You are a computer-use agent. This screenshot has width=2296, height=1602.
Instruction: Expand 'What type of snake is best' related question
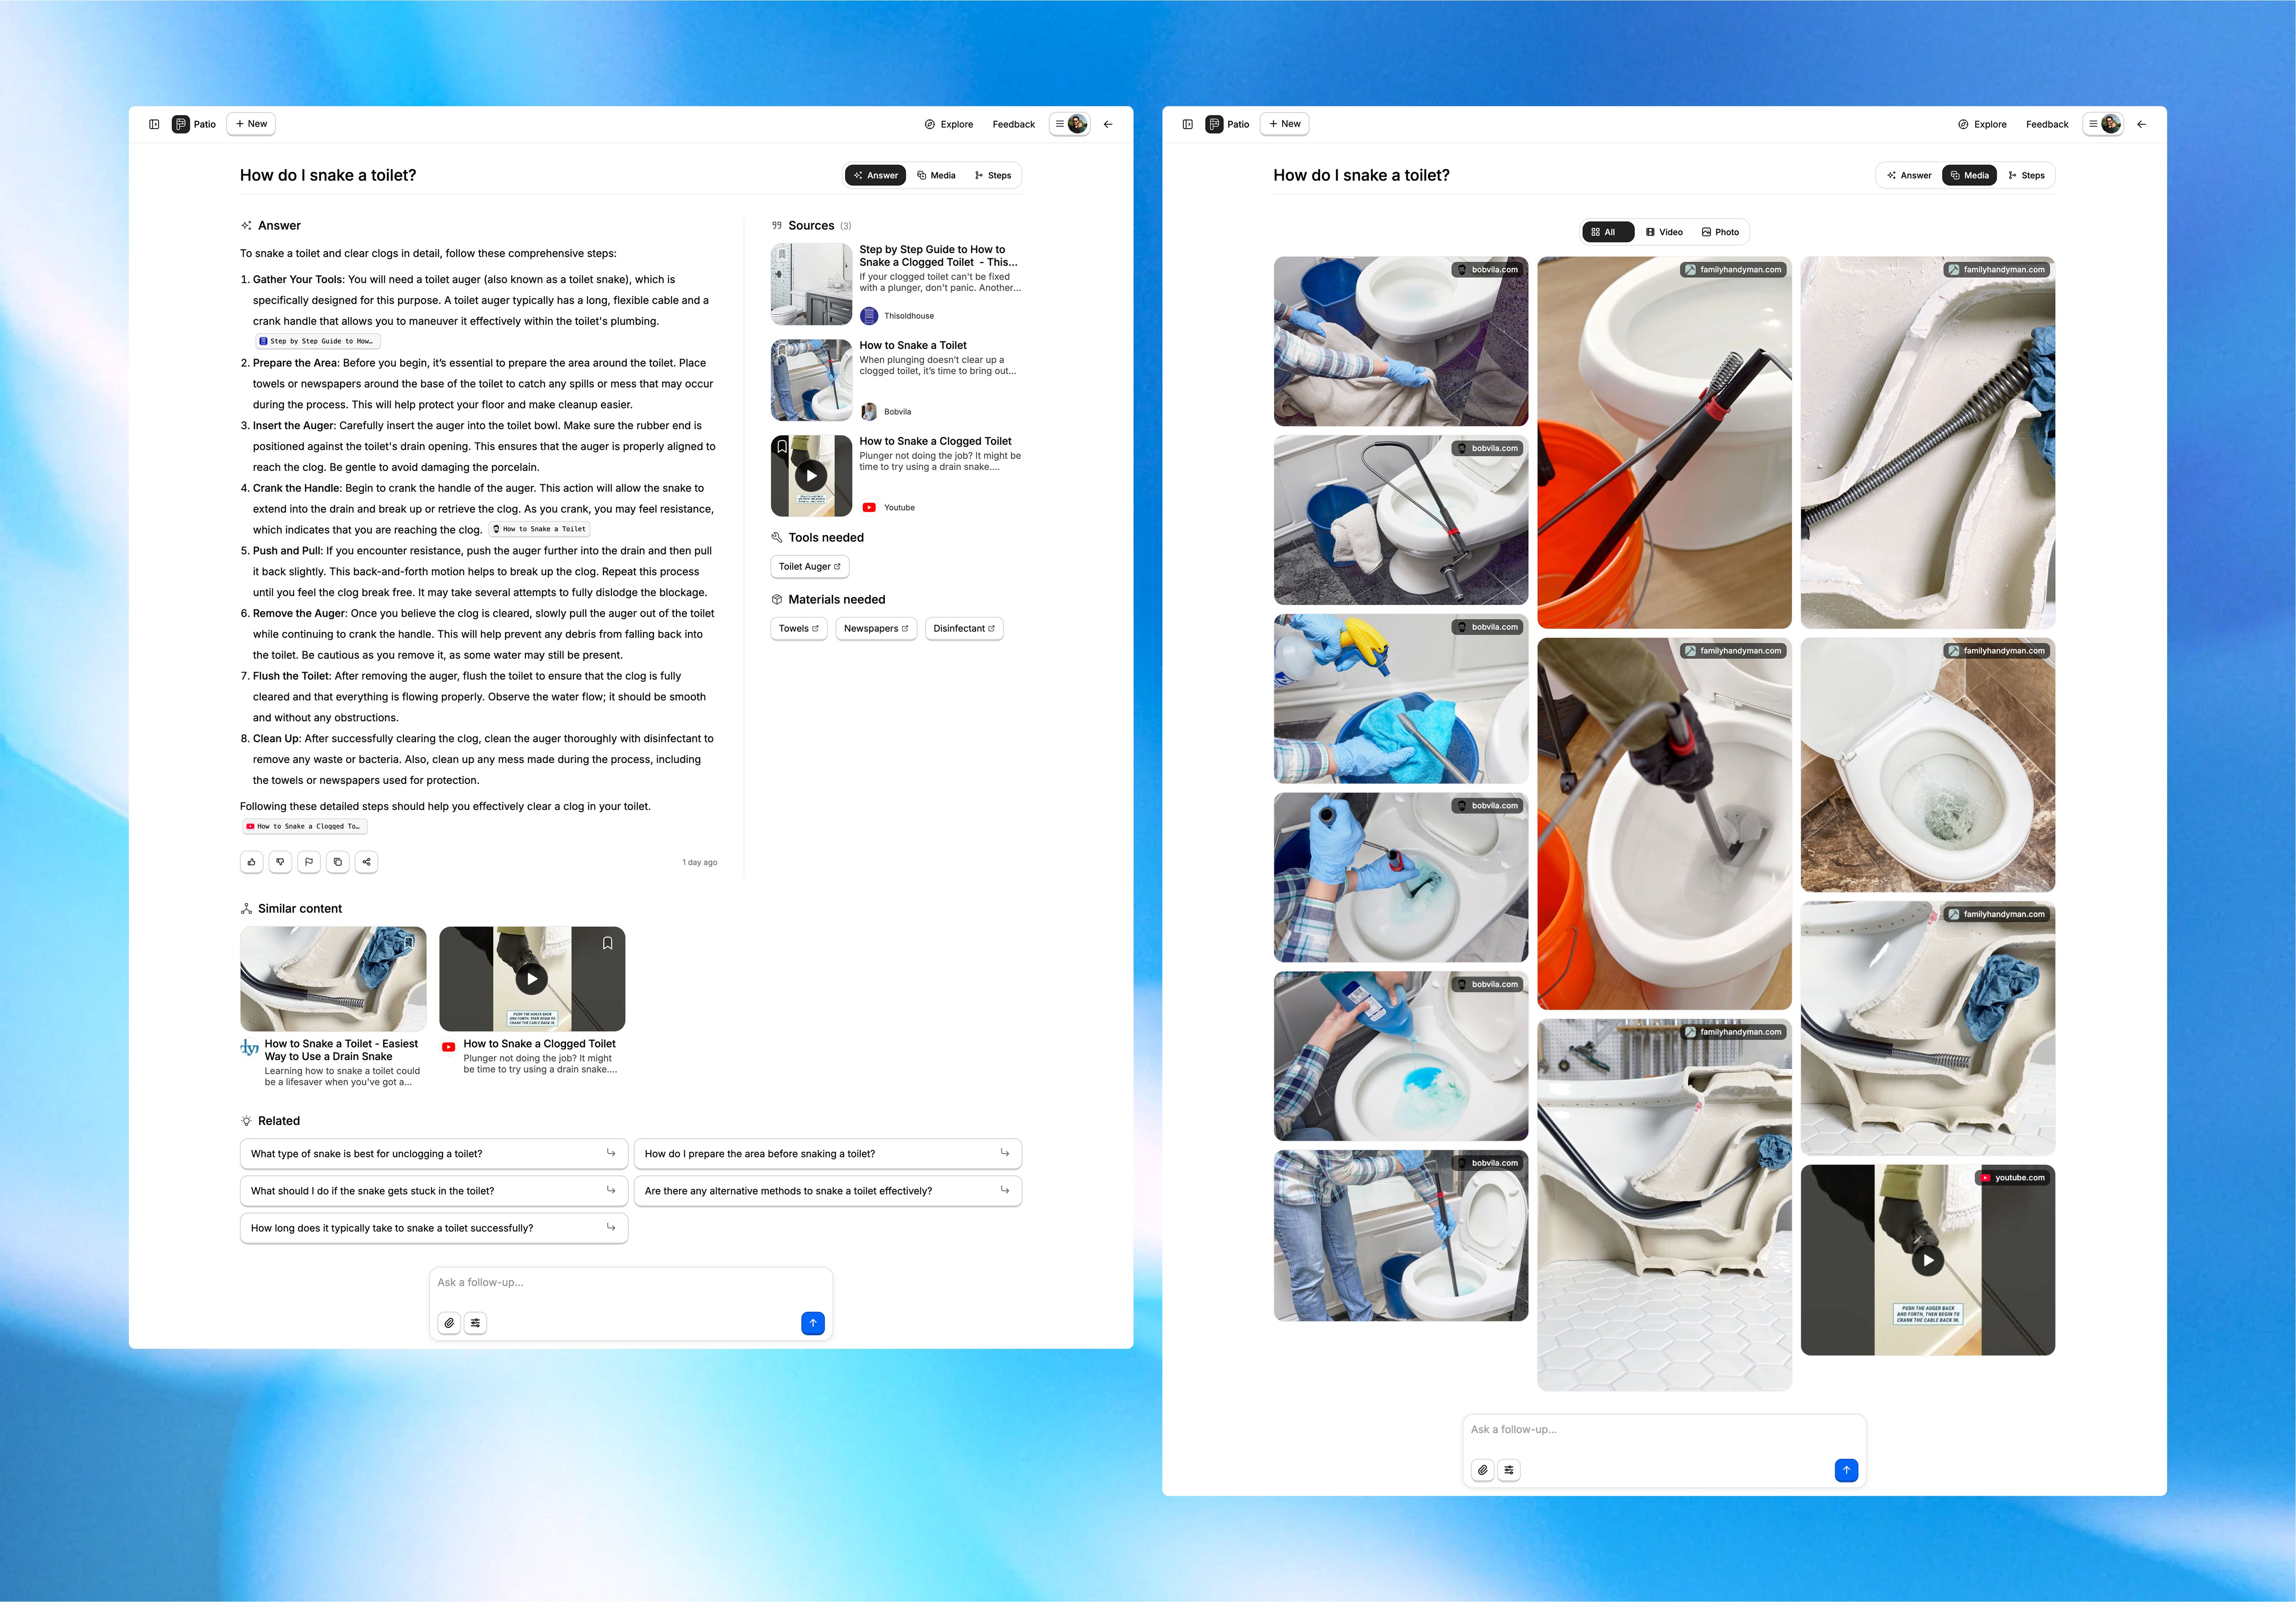433,1154
